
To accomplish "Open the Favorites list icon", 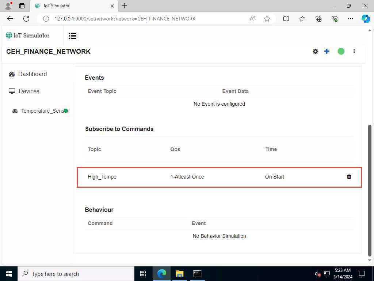I will [302, 19].
